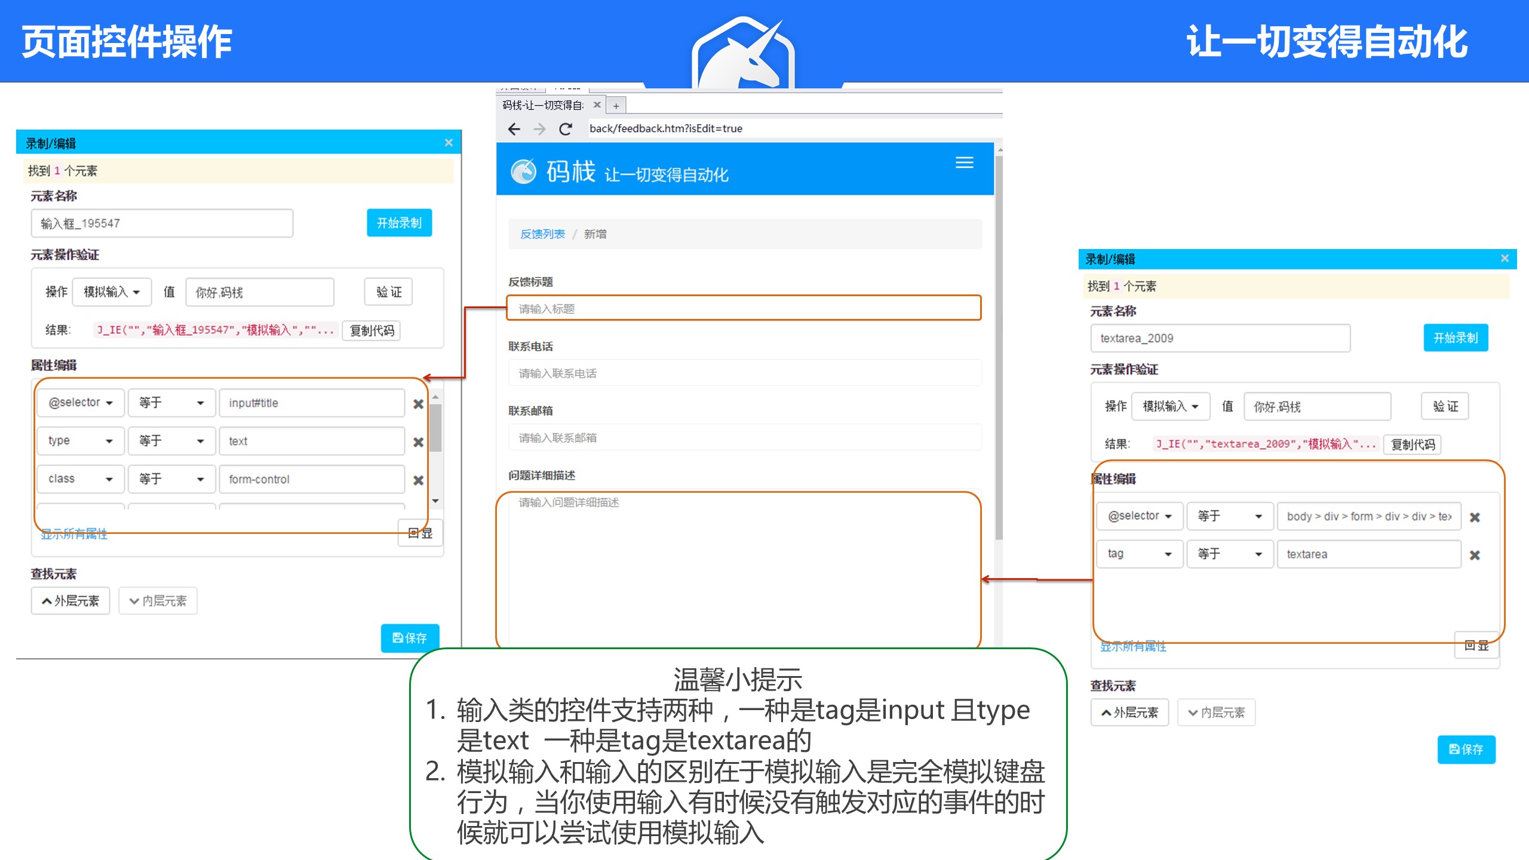
Task: Expand the left panel's 模拟输入 operation dropdown
Action: (112, 292)
